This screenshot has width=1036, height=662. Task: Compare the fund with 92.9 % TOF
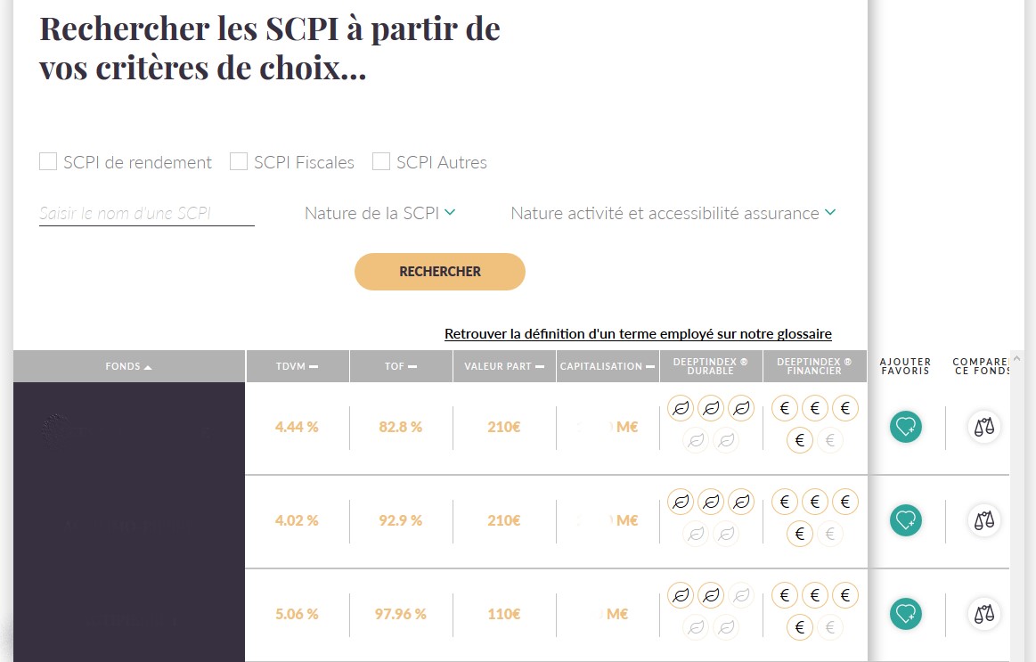tap(983, 520)
